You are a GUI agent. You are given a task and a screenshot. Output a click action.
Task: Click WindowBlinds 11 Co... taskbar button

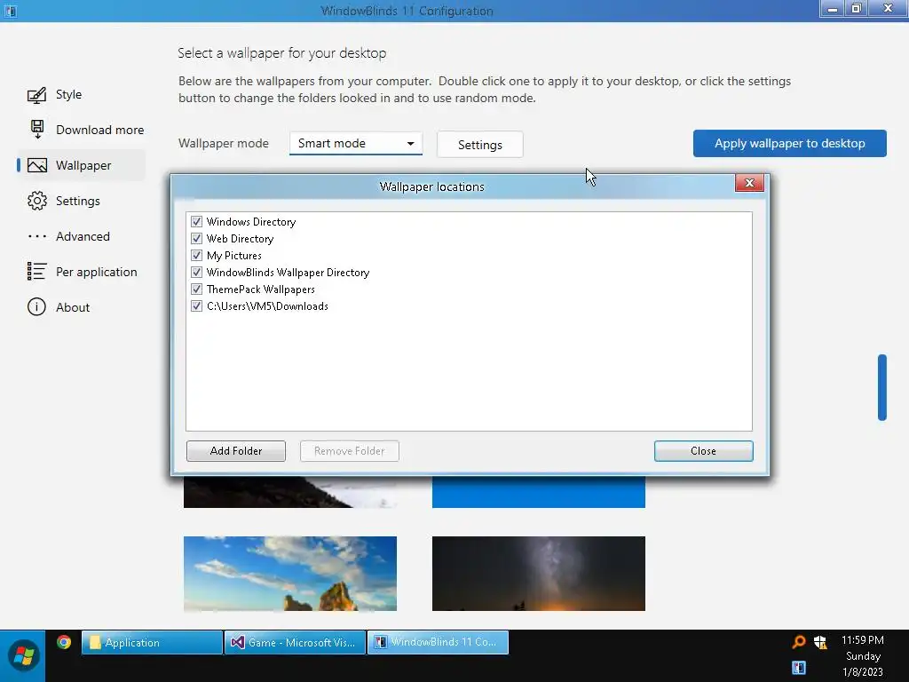point(439,642)
